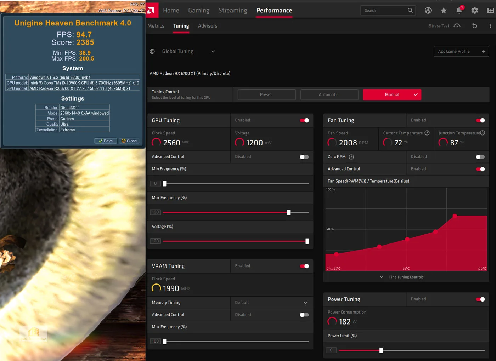Open the three-dot more options menu
496x361 pixels.
[490, 26]
